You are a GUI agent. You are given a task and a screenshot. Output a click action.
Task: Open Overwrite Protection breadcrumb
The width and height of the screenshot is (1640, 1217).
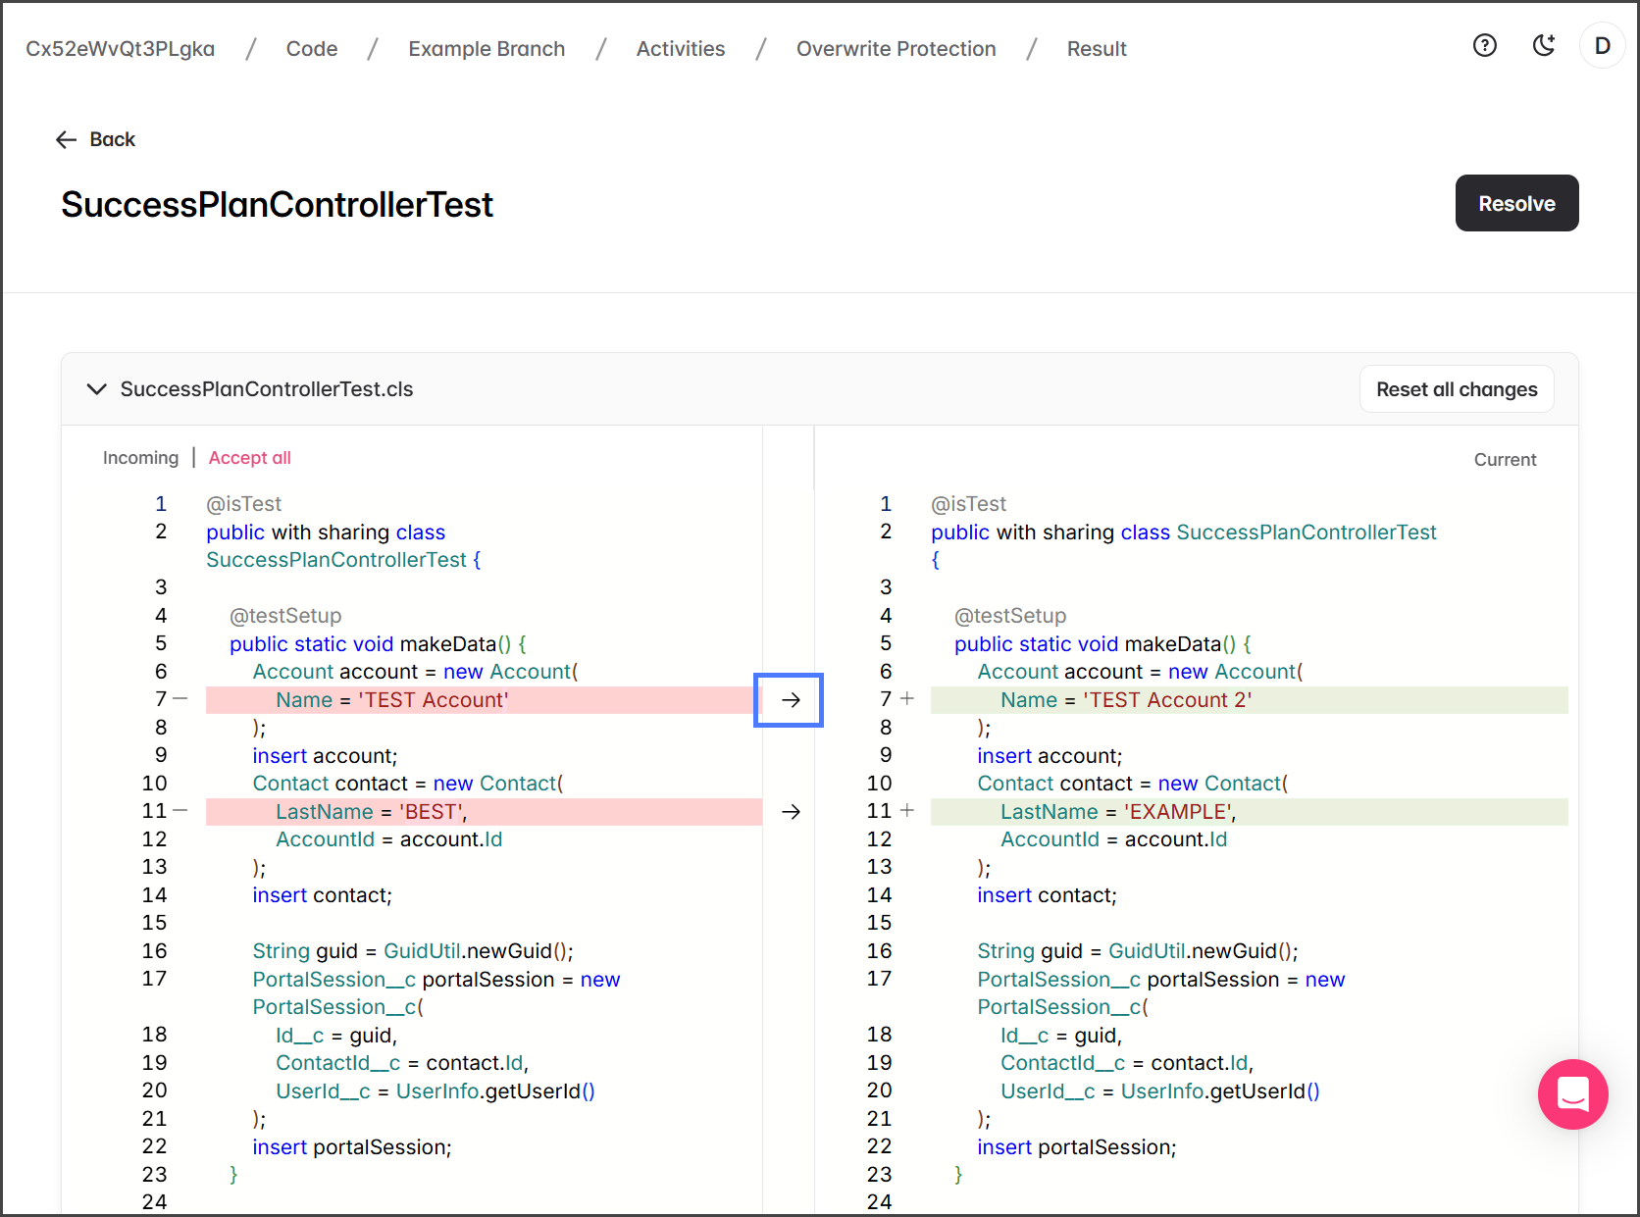[x=896, y=49]
